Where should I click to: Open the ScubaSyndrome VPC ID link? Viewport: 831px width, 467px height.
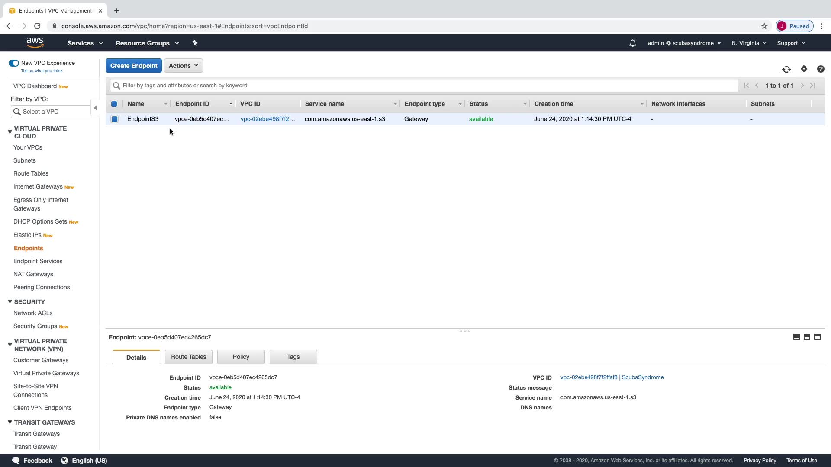point(612,377)
